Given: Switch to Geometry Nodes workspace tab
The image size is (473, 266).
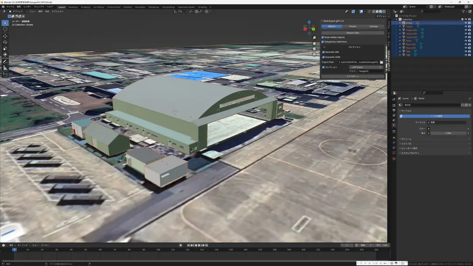Looking at the screenshot, I should click(x=186, y=7).
